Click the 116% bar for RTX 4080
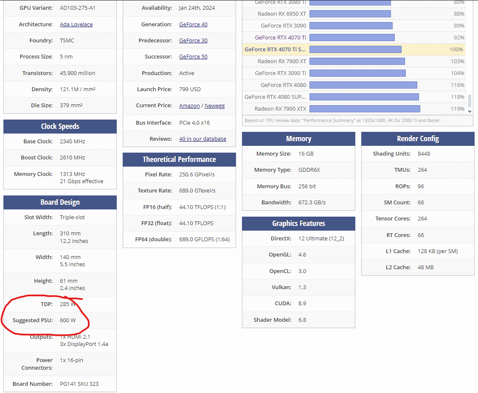The width and height of the screenshot is (478, 393). click(363, 85)
